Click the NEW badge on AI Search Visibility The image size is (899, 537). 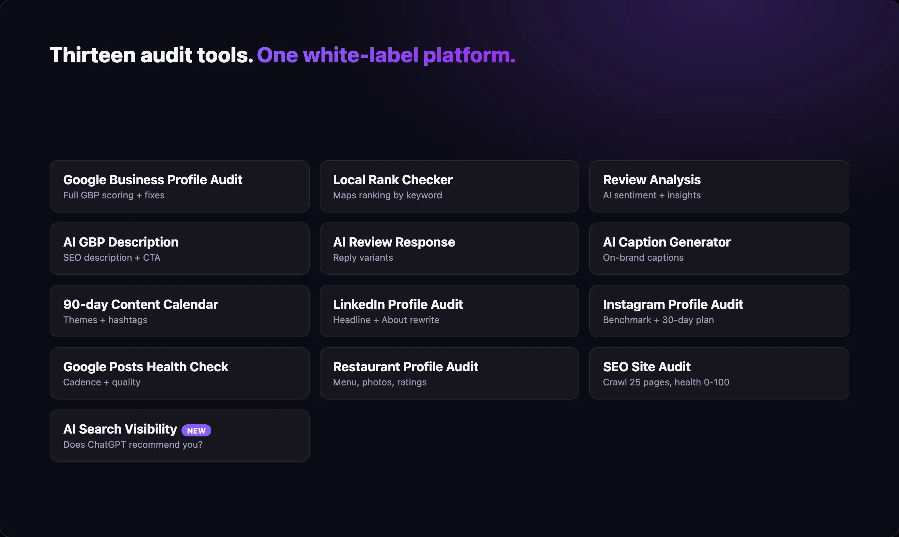click(x=196, y=430)
